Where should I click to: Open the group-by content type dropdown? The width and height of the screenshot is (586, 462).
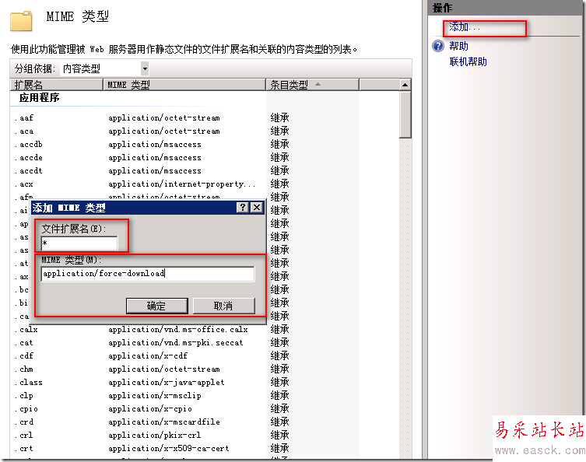pos(145,68)
